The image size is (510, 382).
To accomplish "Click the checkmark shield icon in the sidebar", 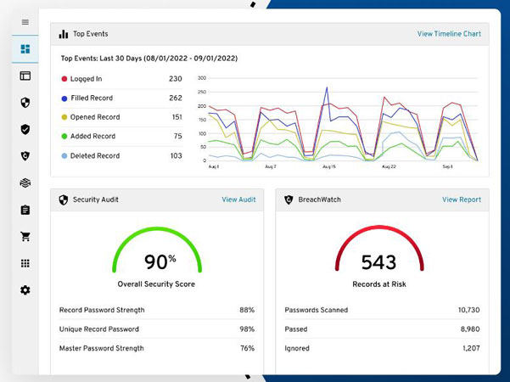I will [x=25, y=130].
